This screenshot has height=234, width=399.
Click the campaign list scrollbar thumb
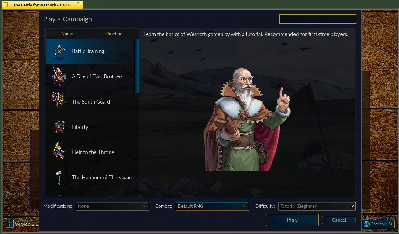click(137, 66)
